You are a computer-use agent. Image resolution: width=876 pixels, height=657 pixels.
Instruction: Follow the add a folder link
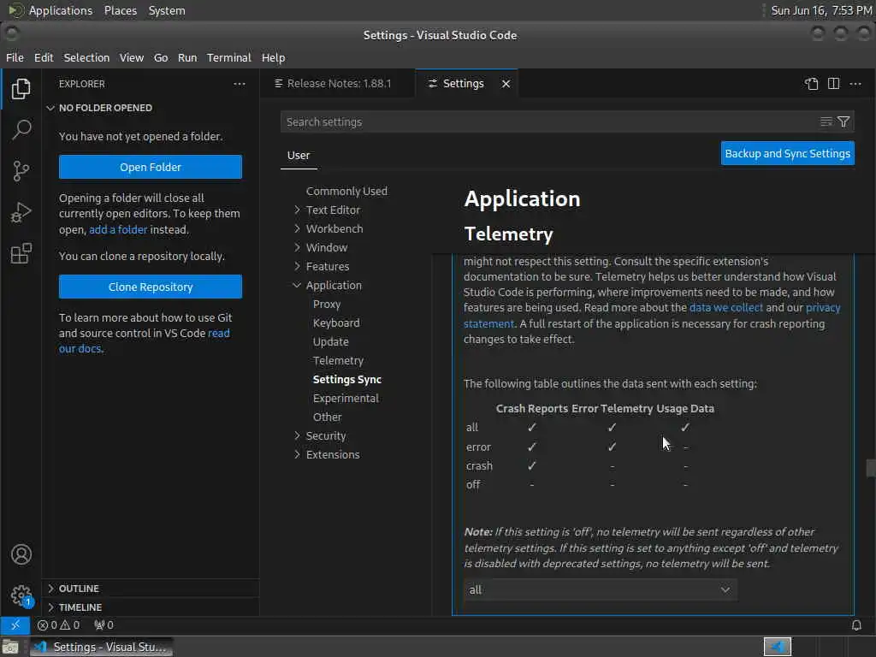118,229
